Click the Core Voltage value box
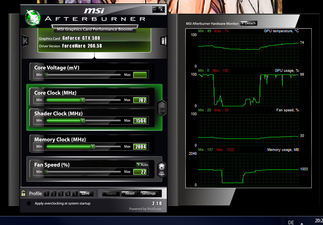The height and width of the screenshot is (225, 323). (140, 75)
